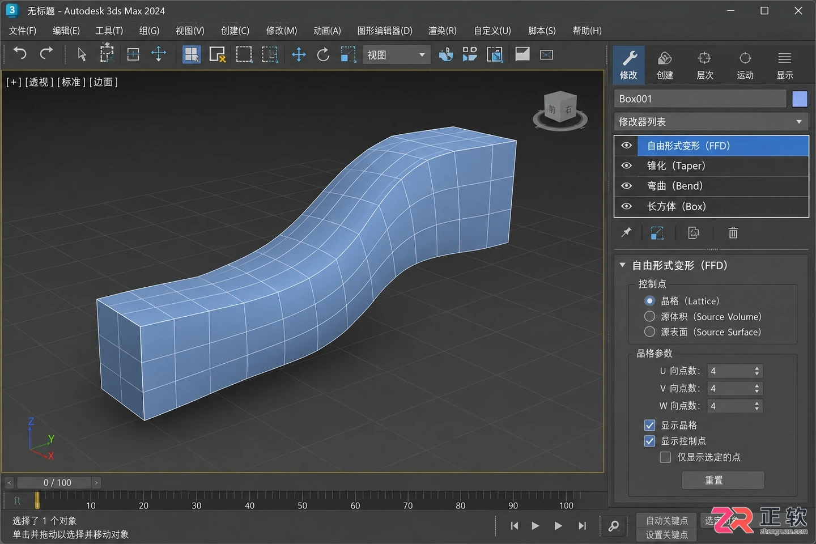Click the U 向点数 spinner arrows
The height and width of the screenshot is (544, 816).
tap(757, 371)
